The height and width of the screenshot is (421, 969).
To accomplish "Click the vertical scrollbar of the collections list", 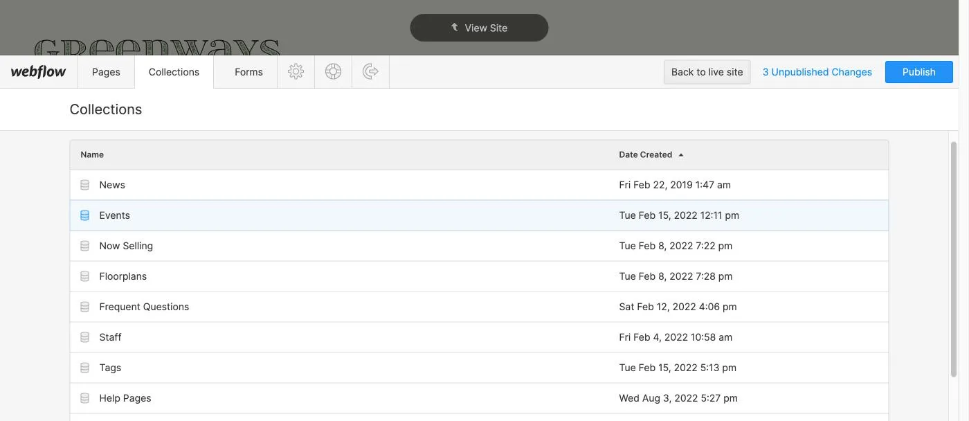I will [x=954, y=260].
